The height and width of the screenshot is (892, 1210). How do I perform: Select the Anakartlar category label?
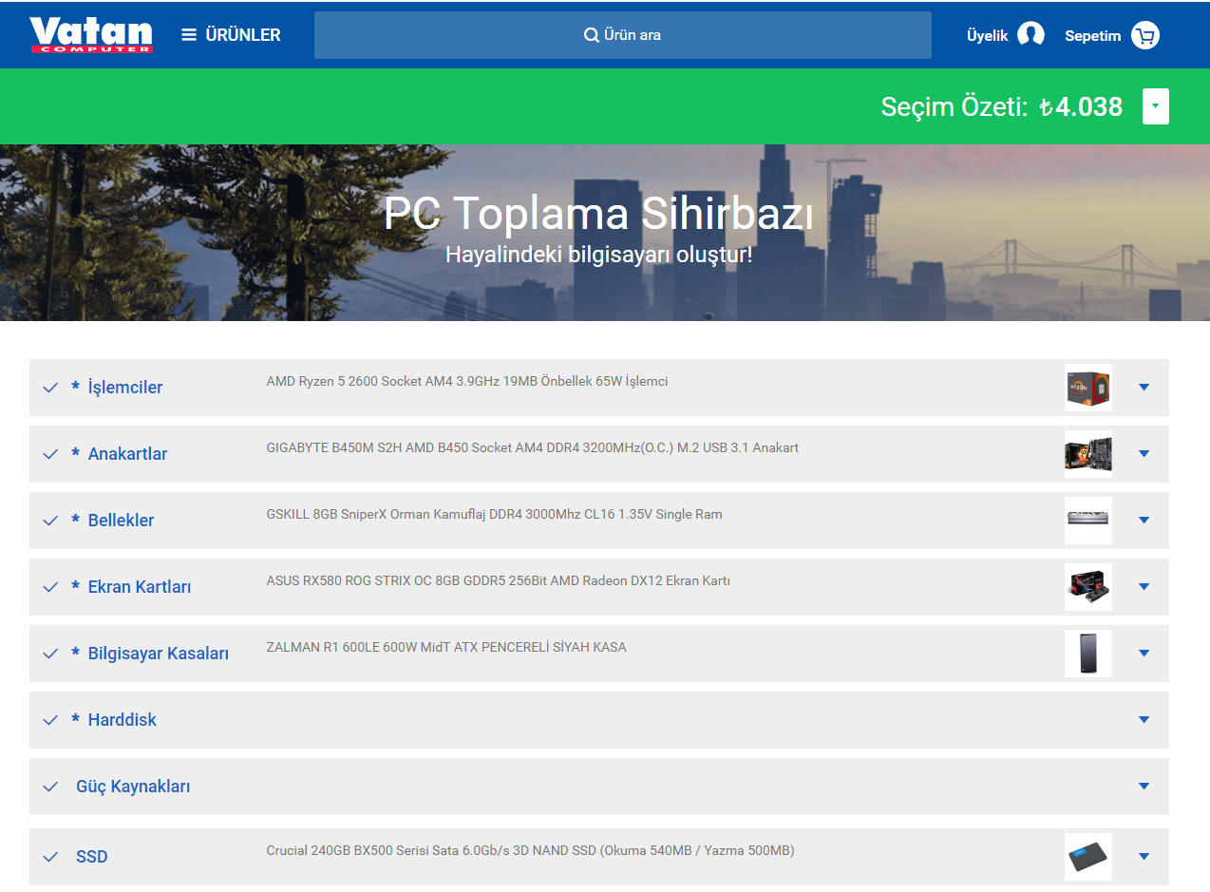click(x=127, y=454)
